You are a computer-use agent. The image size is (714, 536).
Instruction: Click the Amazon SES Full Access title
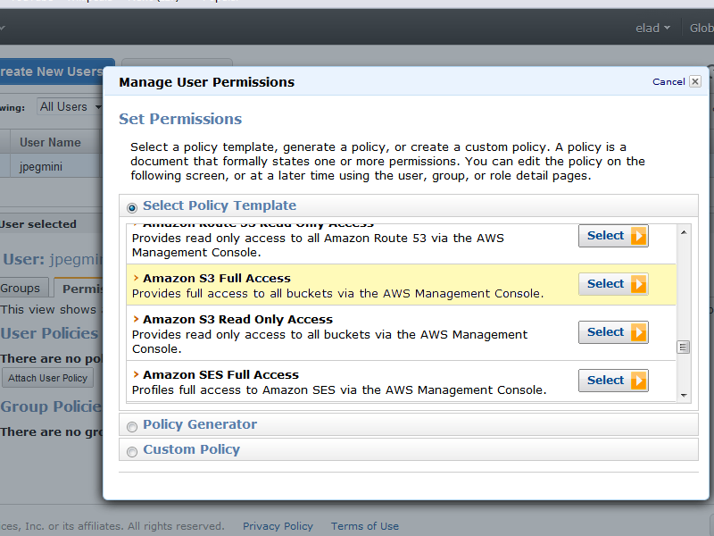click(220, 374)
